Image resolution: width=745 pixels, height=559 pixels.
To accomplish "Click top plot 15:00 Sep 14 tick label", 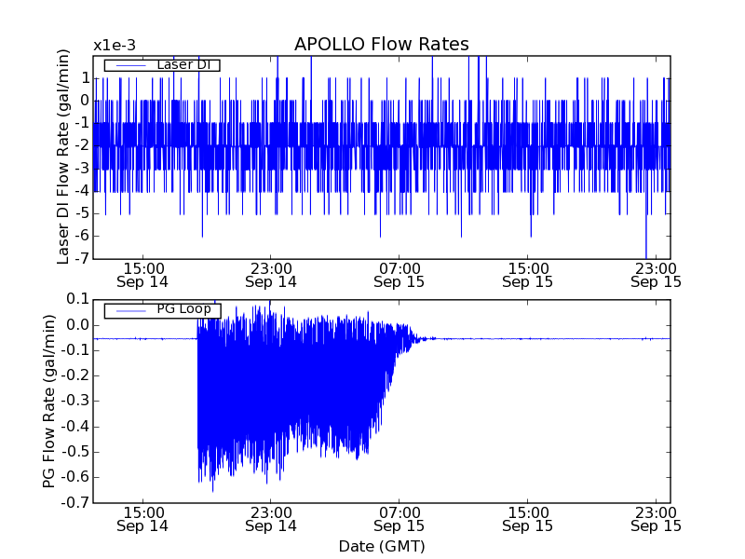I will [142, 276].
